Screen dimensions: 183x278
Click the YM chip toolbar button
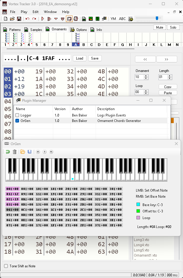tap(113, 19)
